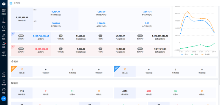Click the orange 25 待验收 count
This screenshot has height=105, width=220.
coord(99,91)
